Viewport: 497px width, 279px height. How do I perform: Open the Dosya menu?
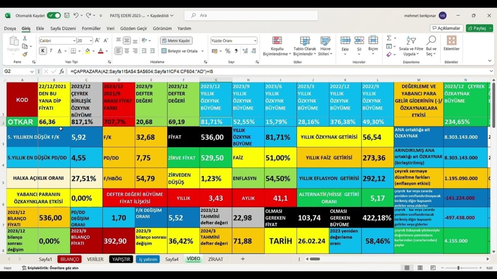10,29
